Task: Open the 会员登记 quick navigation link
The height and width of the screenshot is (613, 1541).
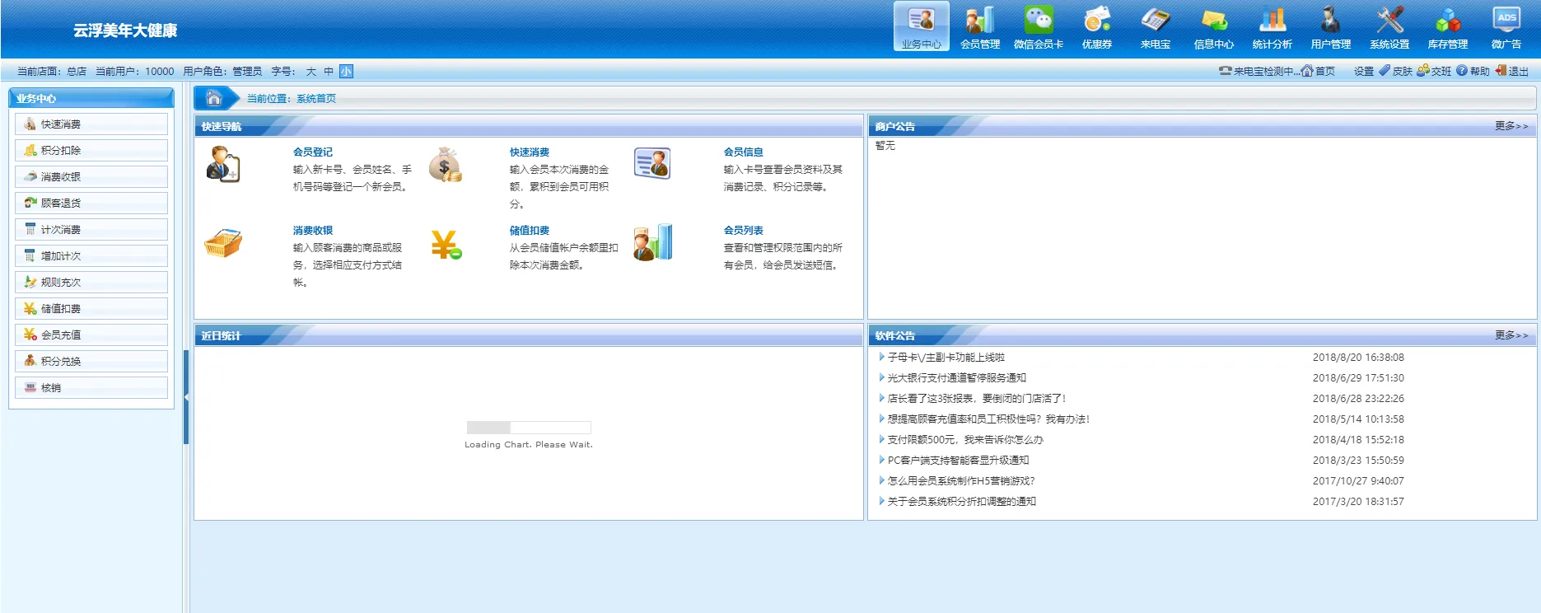Action: coord(313,152)
